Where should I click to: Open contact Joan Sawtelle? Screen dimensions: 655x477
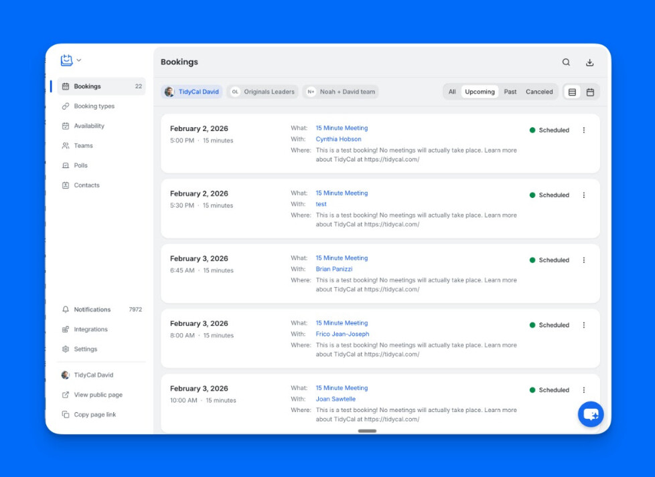click(336, 399)
